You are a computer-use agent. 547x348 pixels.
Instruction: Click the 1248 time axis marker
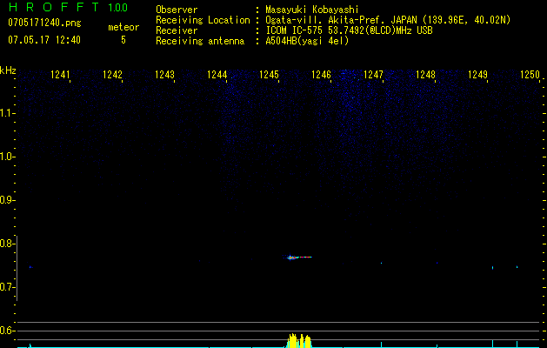tap(425, 75)
